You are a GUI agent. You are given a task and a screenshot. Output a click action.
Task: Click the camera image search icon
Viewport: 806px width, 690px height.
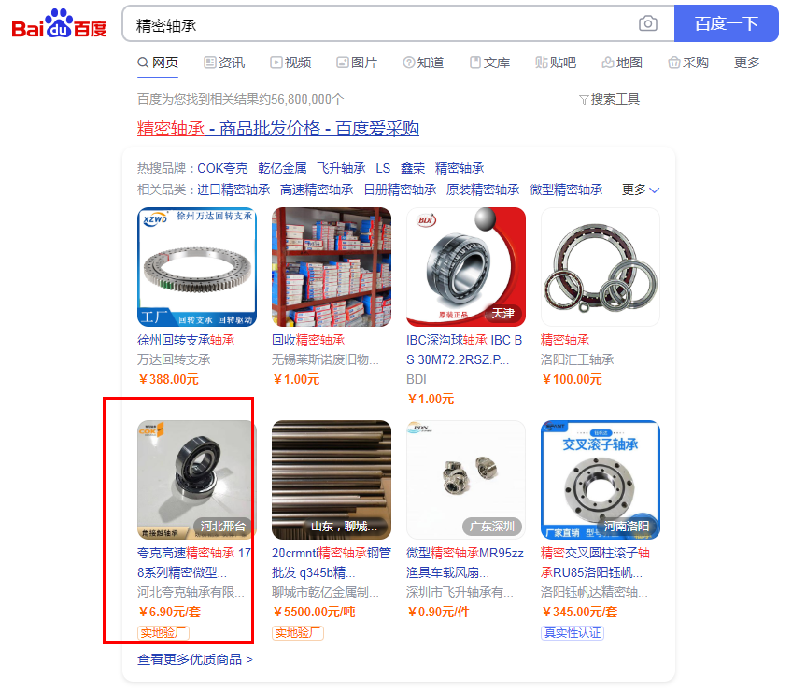point(647,23)
